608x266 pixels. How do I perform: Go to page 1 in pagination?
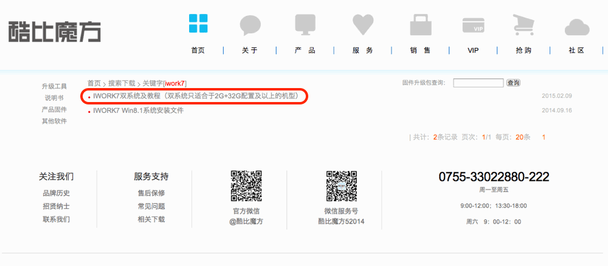pos(544,137)
